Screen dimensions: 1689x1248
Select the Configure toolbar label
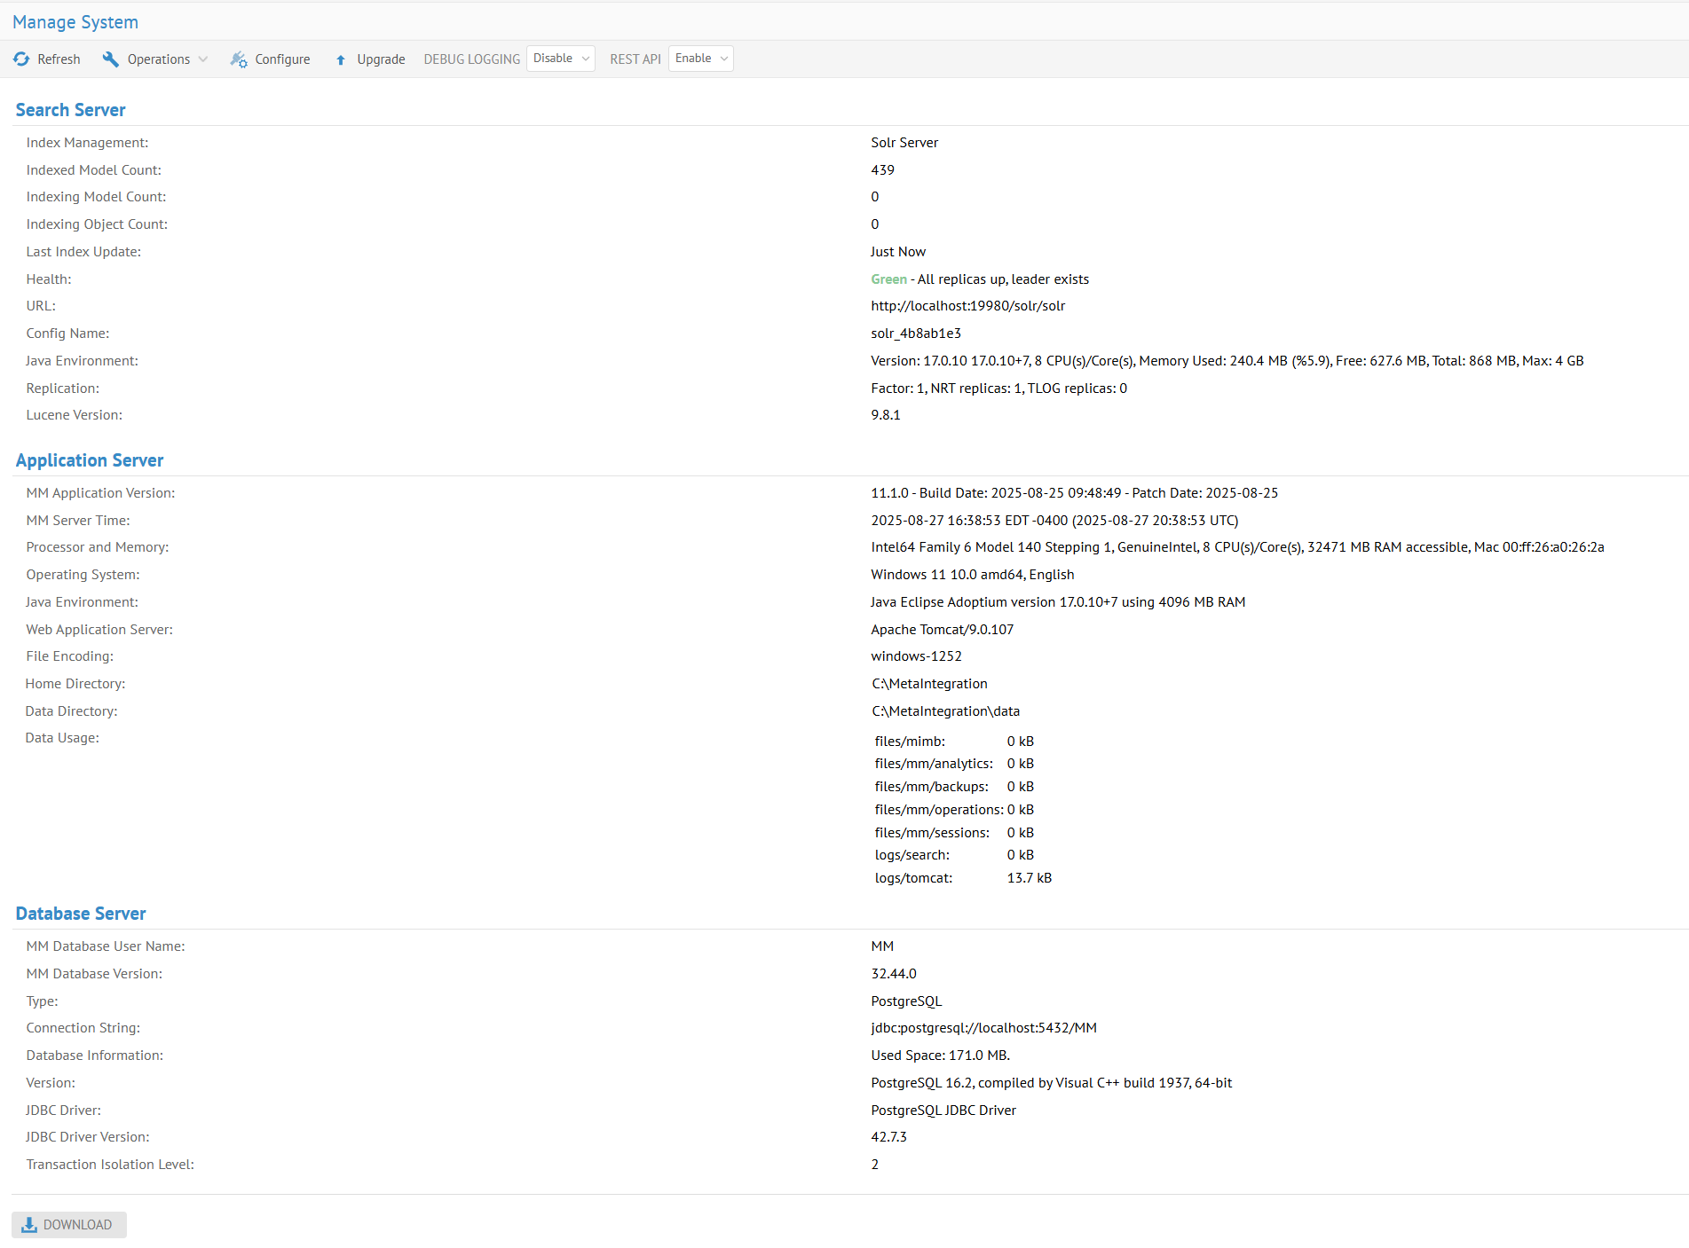(x=282, y=59)
